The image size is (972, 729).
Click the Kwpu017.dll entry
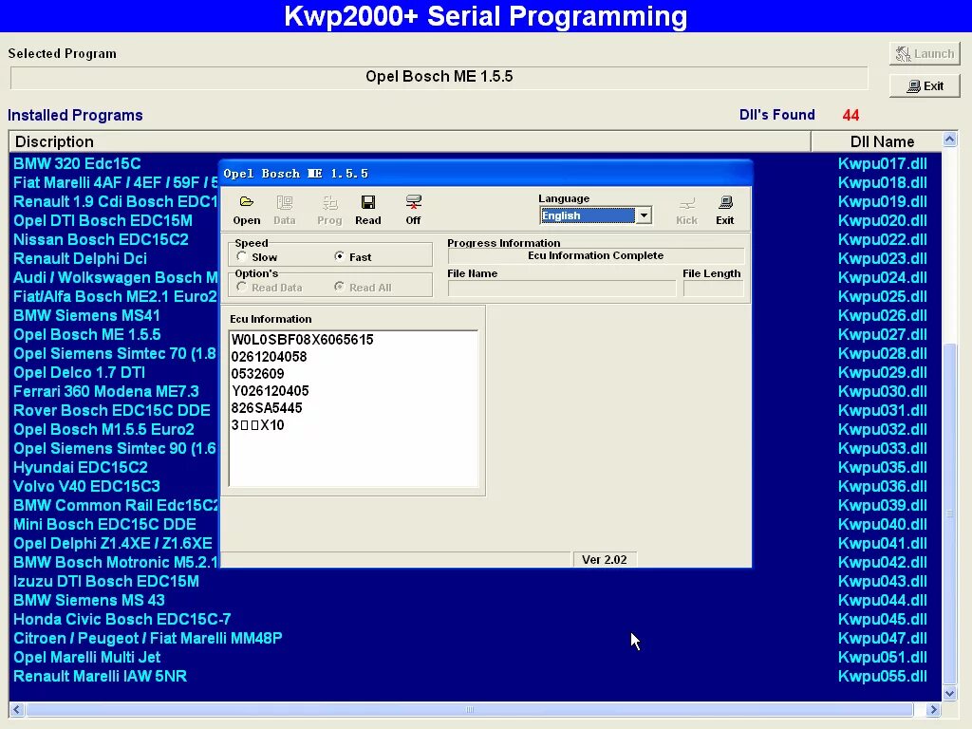pos(882,163)
